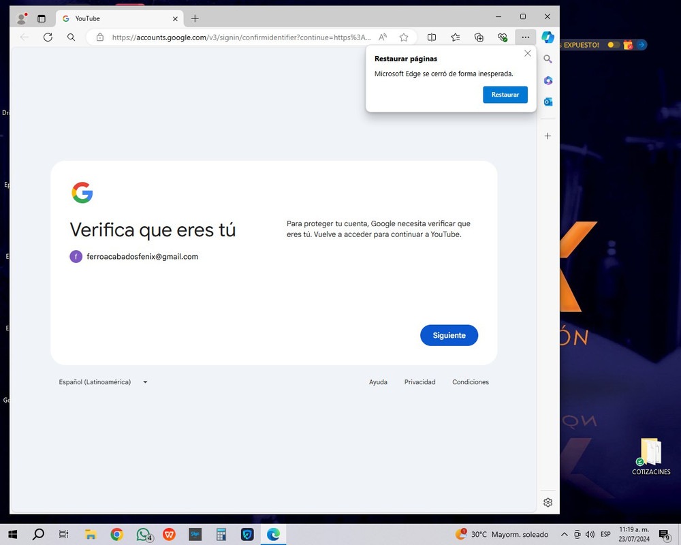Open the Favorites list icon
This screenshot has width=681, height=545.
pyautogui.click(x=455, y=37)
